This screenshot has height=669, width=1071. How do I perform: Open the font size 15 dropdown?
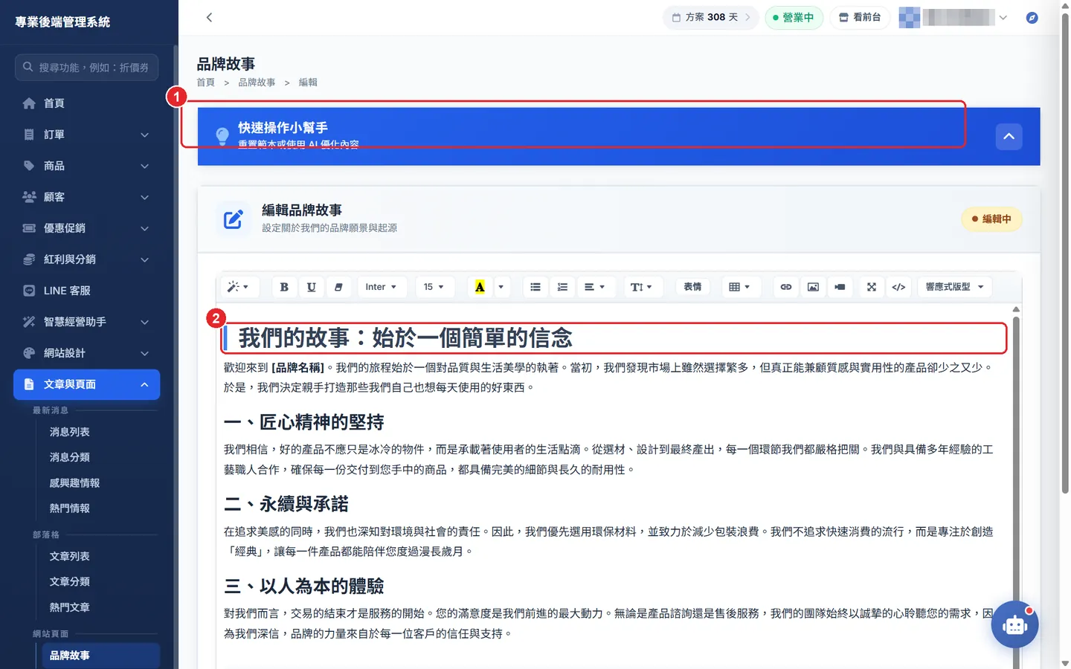pos(434,287)
